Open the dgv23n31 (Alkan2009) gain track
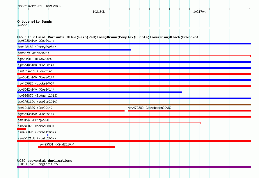The width and height of the screenshot is (259, 178). click(134, 62)
